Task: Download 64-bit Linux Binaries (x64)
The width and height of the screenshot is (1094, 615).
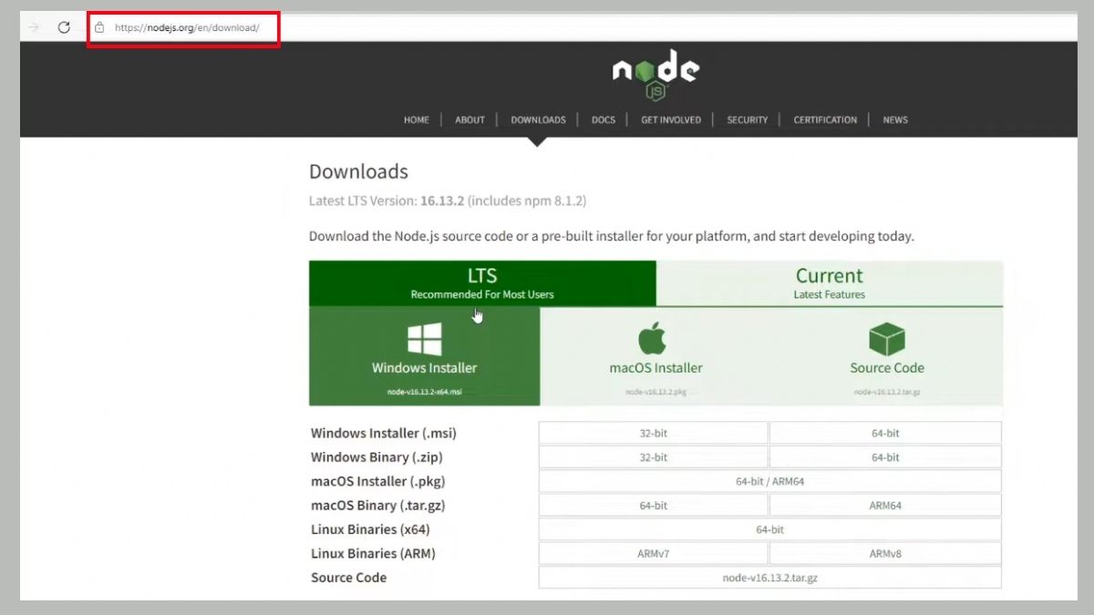Action: point(770,529)
